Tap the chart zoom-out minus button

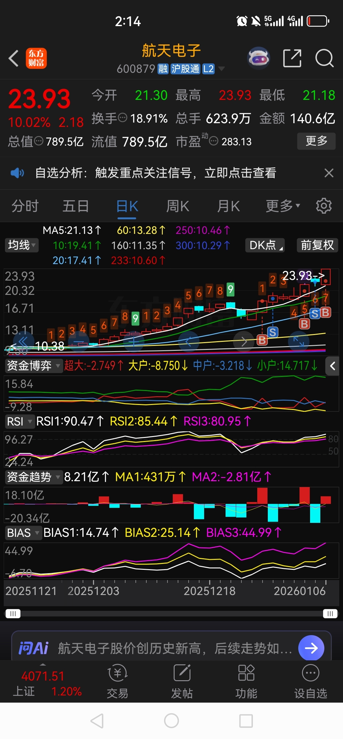coord(79,342)
